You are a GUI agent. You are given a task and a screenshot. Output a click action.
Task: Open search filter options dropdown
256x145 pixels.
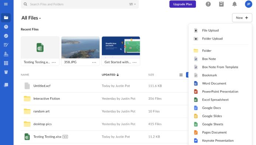coord(132,4)
